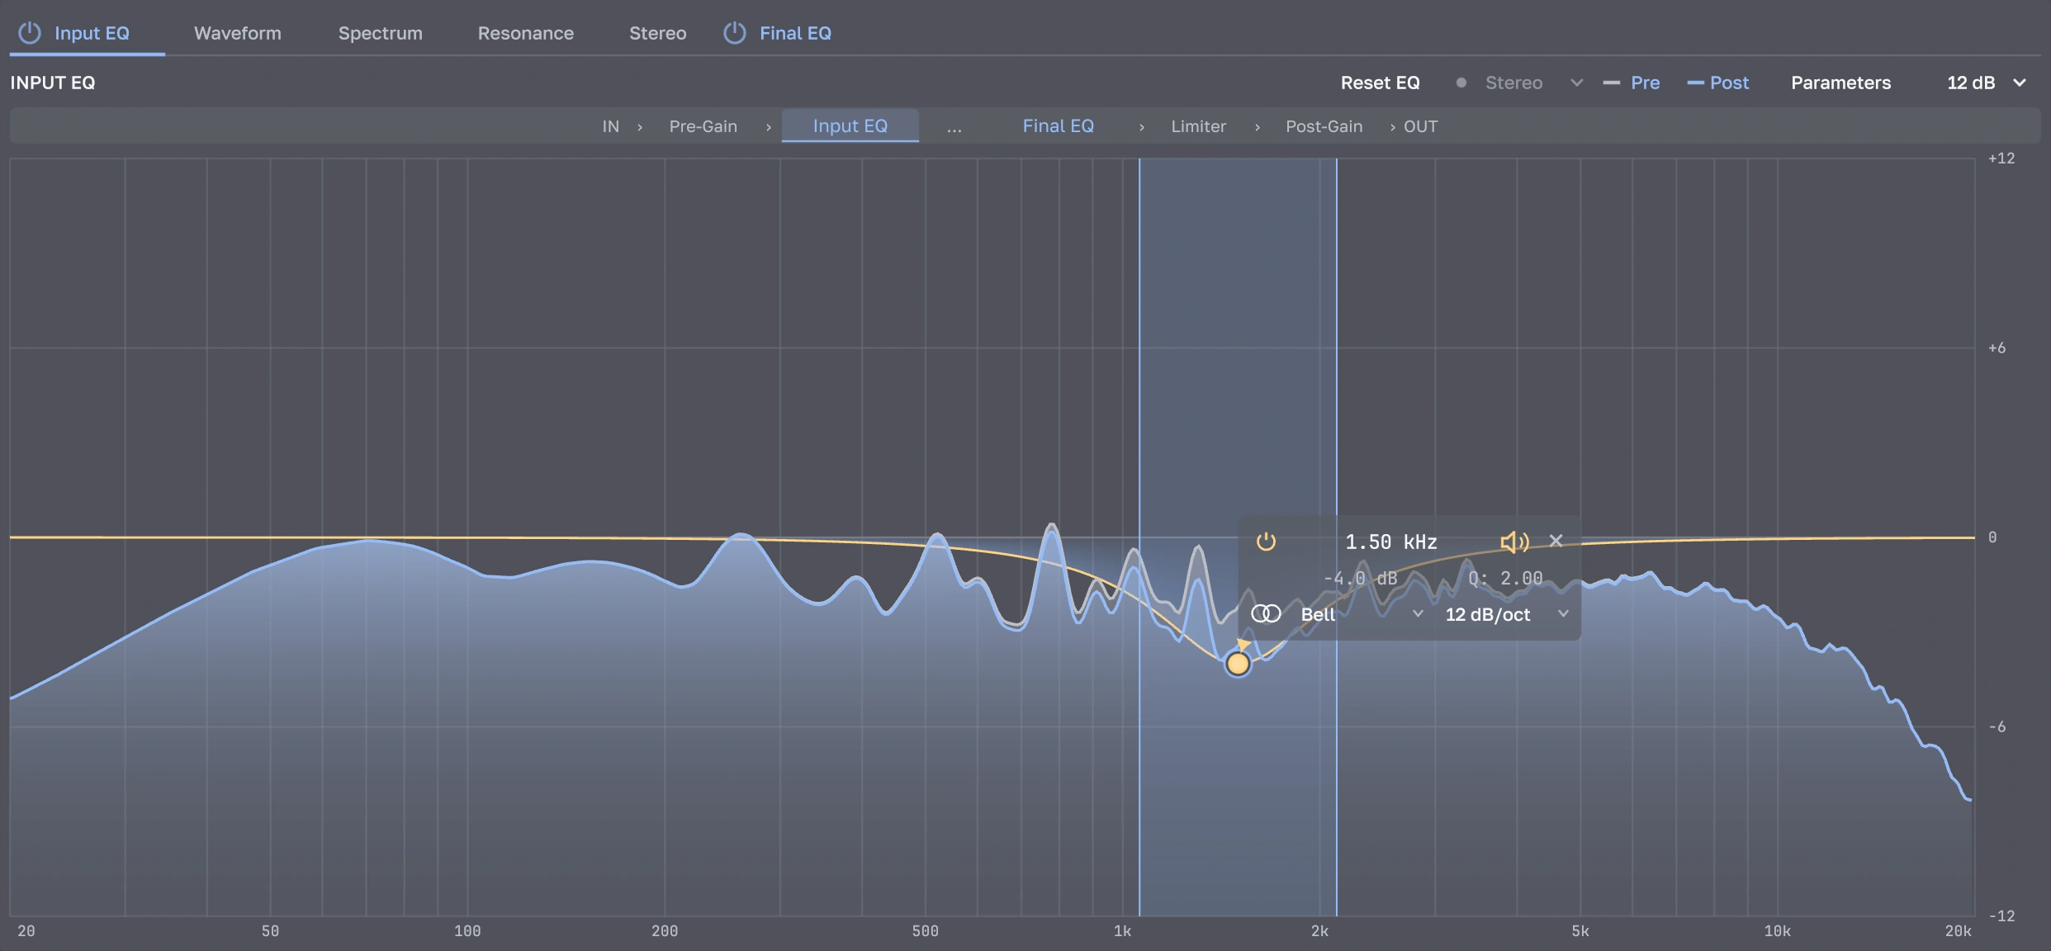Switch to the Spectrum tab

[380, 33]
